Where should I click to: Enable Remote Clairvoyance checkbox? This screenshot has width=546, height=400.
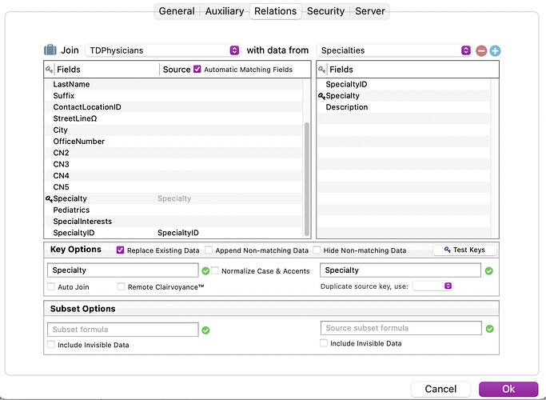pyautogui.click(x=121, y=286)
